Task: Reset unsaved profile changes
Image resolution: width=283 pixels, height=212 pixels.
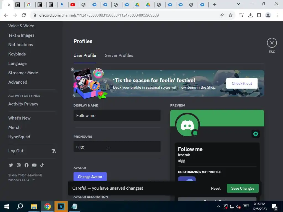Action: [216, 188]
